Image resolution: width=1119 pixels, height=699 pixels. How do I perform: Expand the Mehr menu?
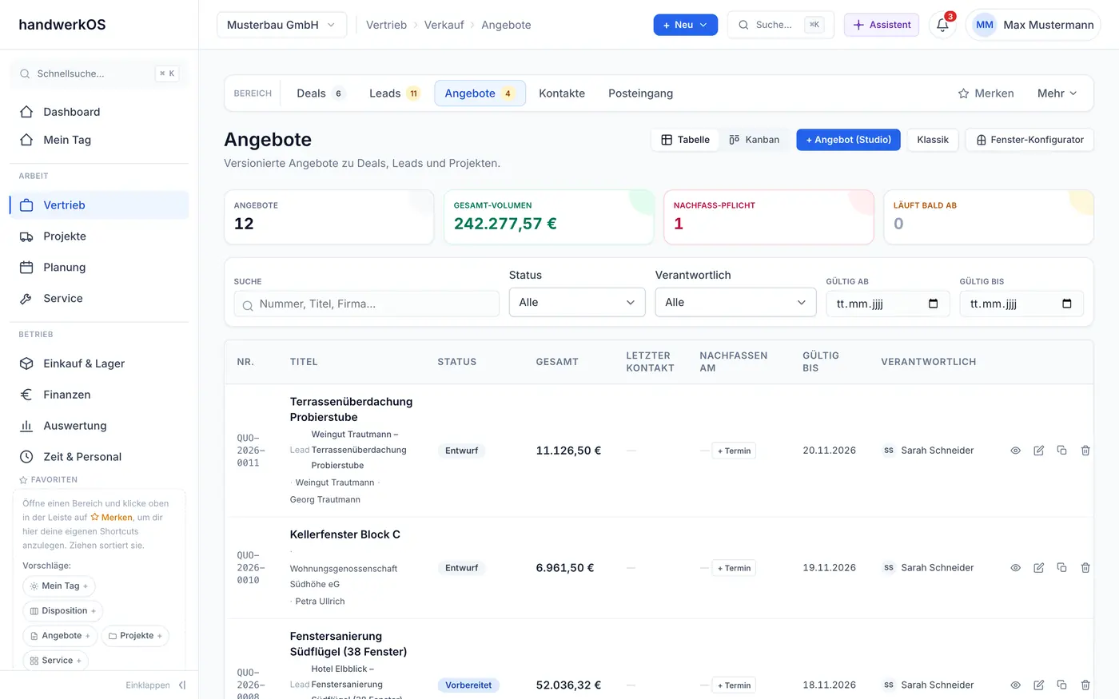(1057, 93)
